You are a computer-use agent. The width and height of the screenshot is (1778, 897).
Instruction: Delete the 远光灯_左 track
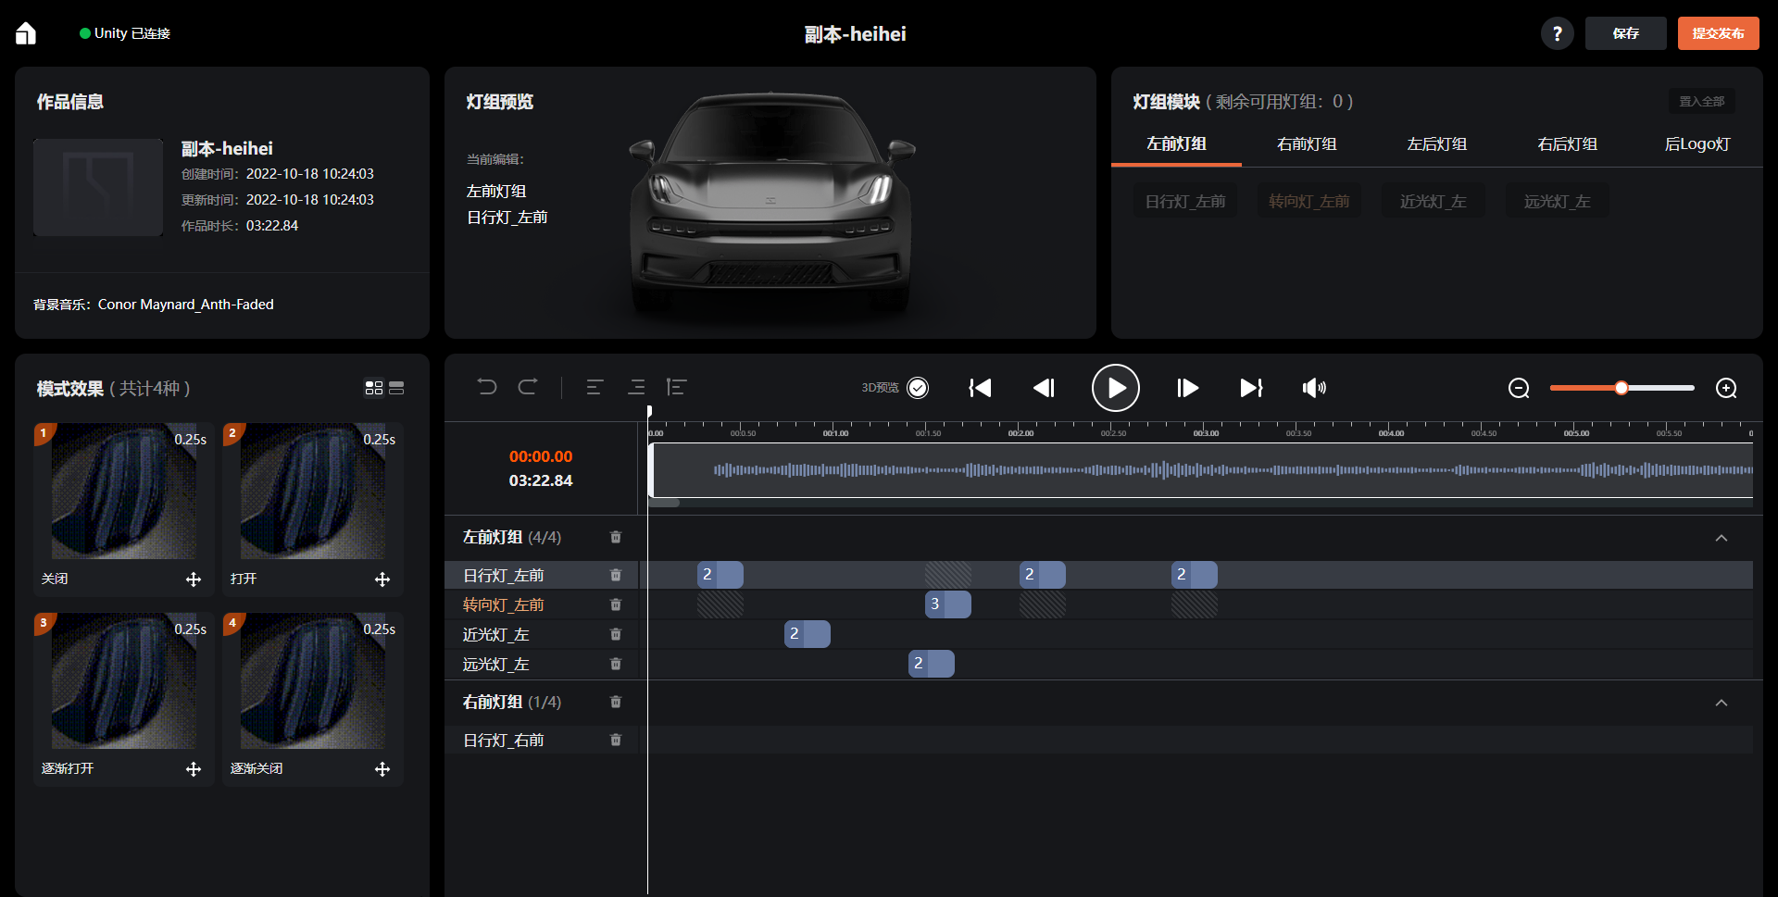coord(616,664)
